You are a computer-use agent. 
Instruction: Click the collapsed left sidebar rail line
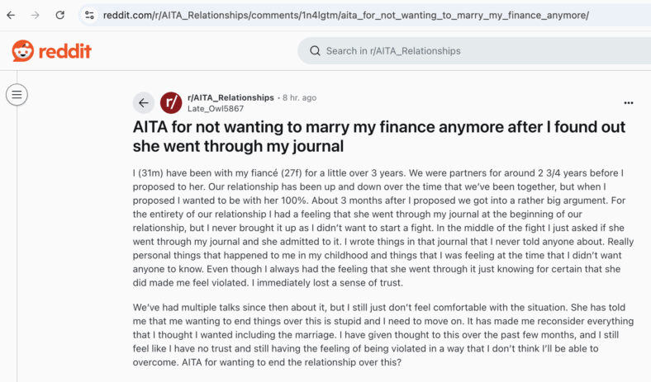[17, 249]
